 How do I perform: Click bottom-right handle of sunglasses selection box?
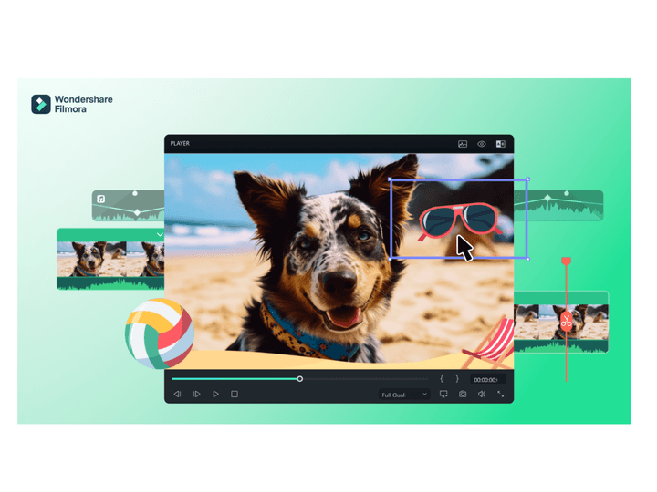(527, 259)
